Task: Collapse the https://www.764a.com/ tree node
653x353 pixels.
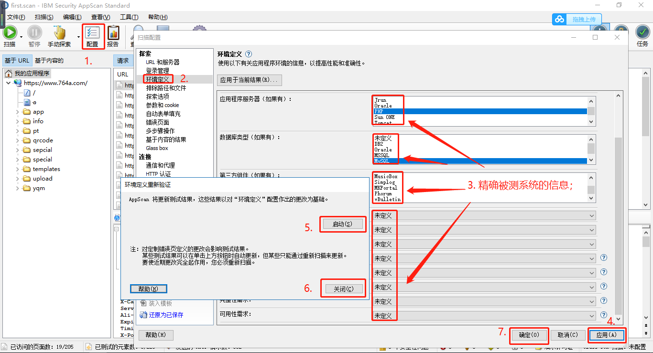Action: click(x=9, y=83)
